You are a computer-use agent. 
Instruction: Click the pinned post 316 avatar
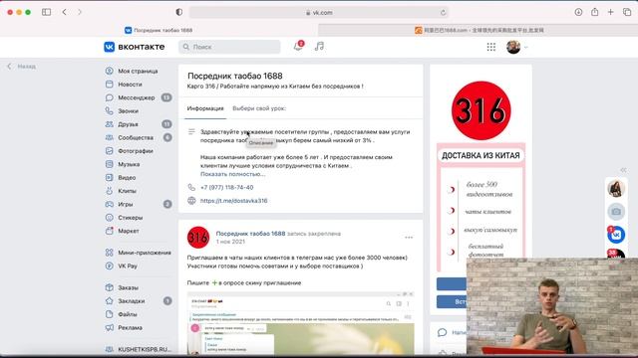coord(198,238)
